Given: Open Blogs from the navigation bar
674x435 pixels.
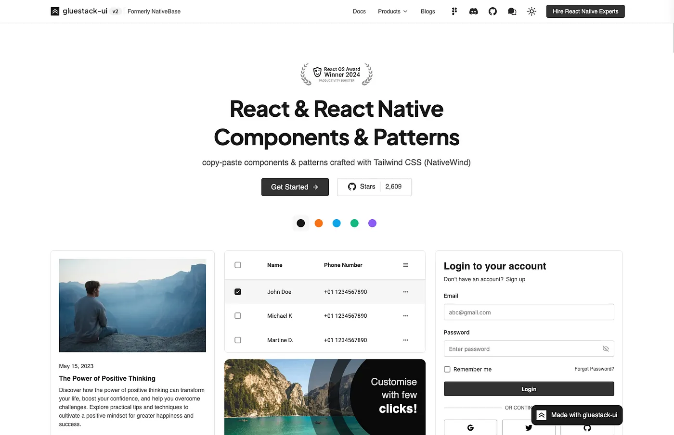Looking at the screenshot, I should click(x=428, y=11).
